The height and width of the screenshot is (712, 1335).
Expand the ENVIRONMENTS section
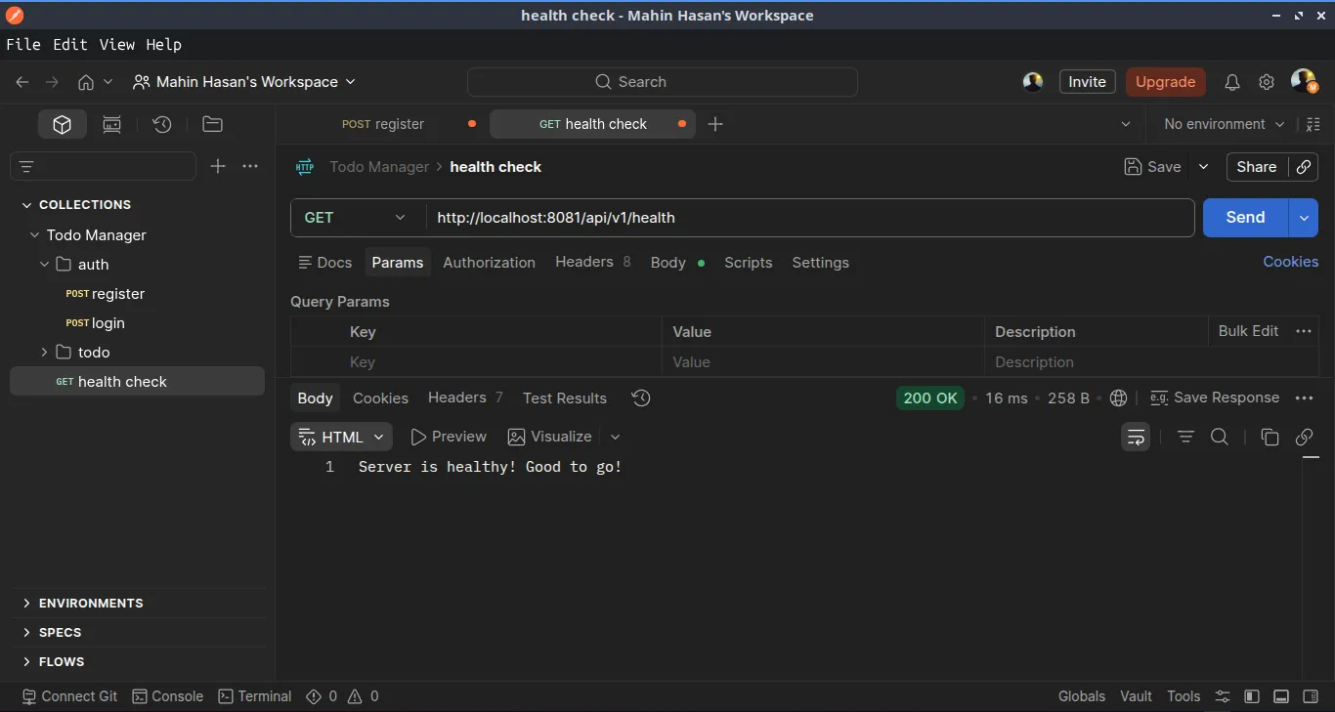coord(26,604)
